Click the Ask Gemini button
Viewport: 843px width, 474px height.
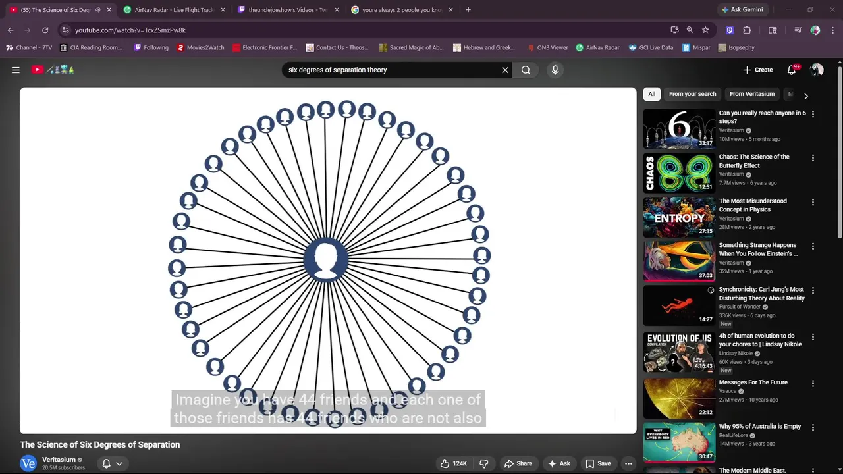(742, 10)
